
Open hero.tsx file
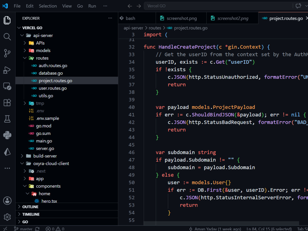coord(67,201)
